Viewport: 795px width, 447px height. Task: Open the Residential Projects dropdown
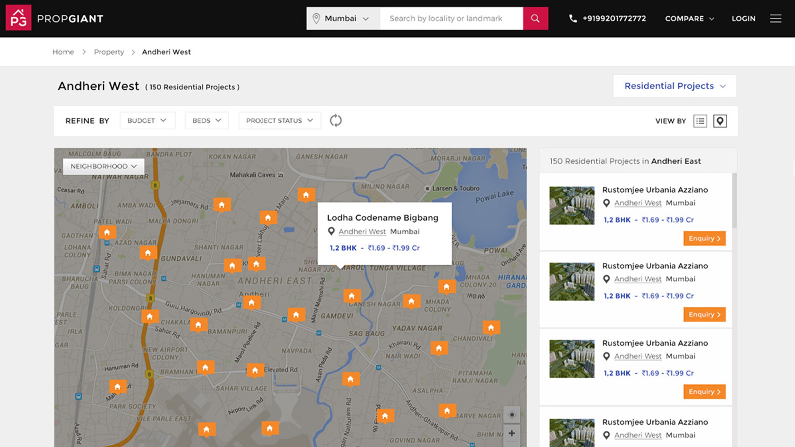coord(674,86)
